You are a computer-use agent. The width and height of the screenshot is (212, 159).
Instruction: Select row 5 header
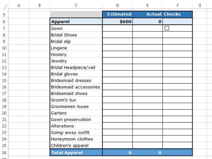pyautogui.click(x=4, y=15)
